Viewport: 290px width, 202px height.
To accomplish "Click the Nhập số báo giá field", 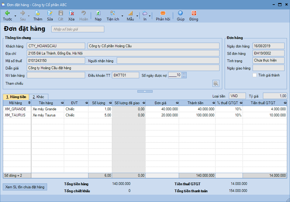I will (78, 29).
